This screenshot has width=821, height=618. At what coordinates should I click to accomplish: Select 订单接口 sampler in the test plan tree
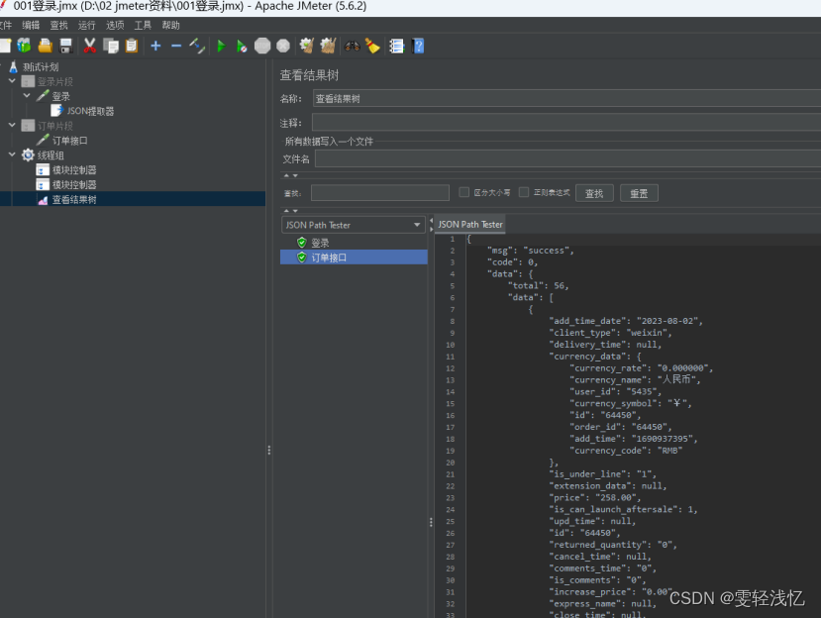[69, 141]
